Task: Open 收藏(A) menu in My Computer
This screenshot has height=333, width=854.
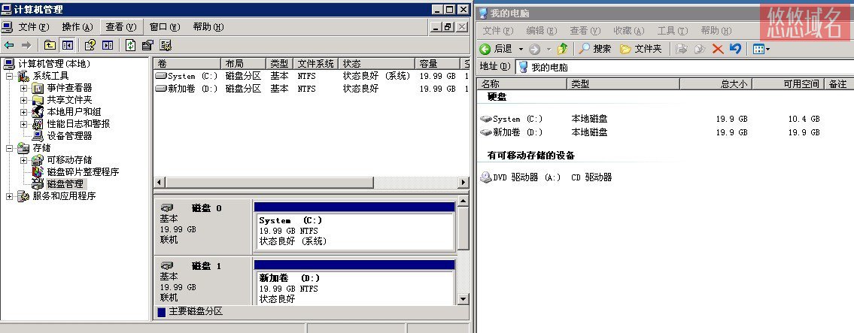Action: tap(628, 31)
